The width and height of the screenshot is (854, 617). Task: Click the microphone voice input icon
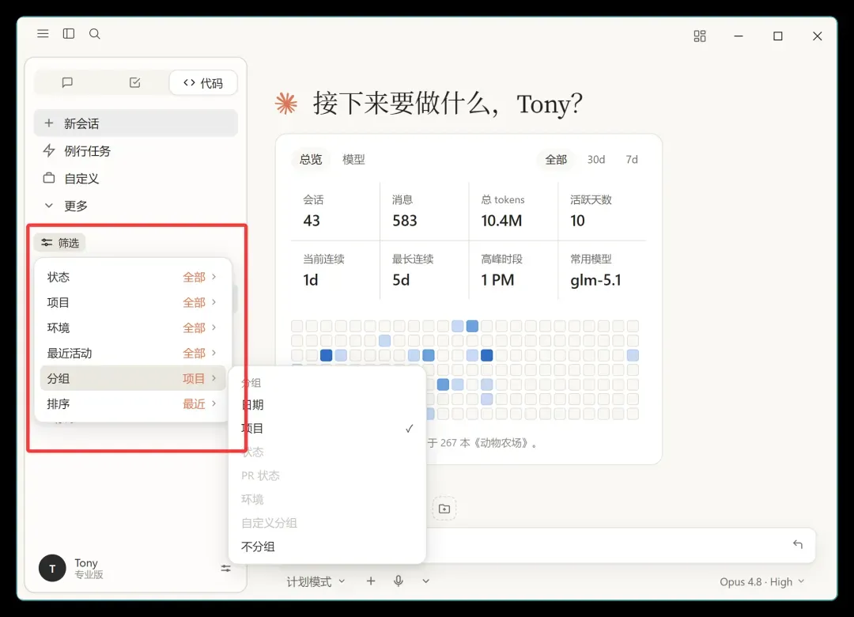click(x=399, y=581)
